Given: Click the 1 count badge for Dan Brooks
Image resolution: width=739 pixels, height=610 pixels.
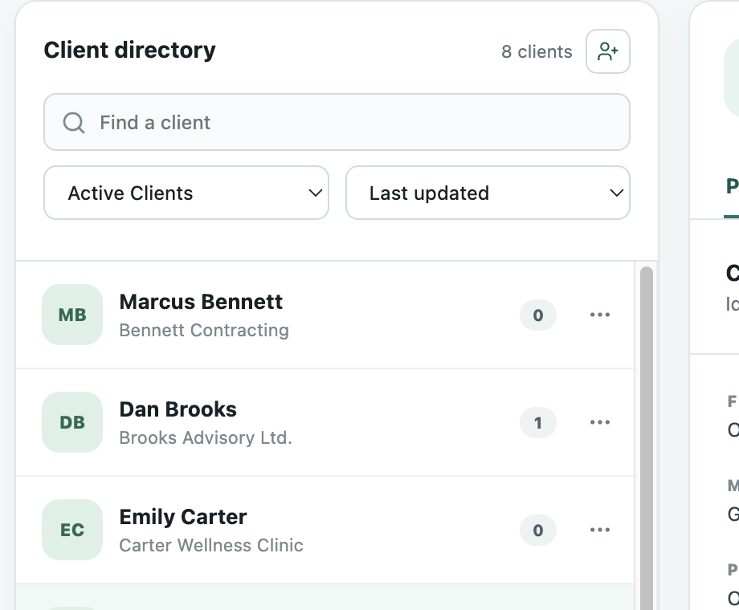Looking at the screenshot, I should 538,422.
